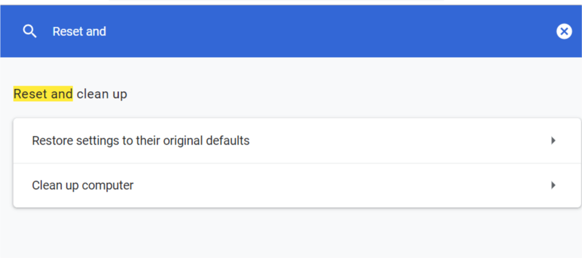Click the 'Clean up' text in the second row

tap(55, 185)
